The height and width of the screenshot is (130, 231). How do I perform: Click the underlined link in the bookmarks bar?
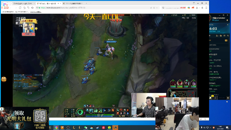pos(36,12)
